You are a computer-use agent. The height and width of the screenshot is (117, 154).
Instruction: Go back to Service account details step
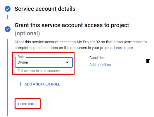click(x=45, y=9)
